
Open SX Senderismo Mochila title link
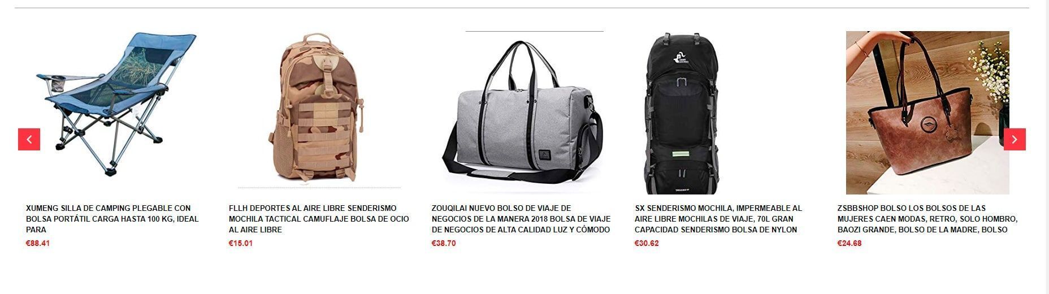point(718,219)
